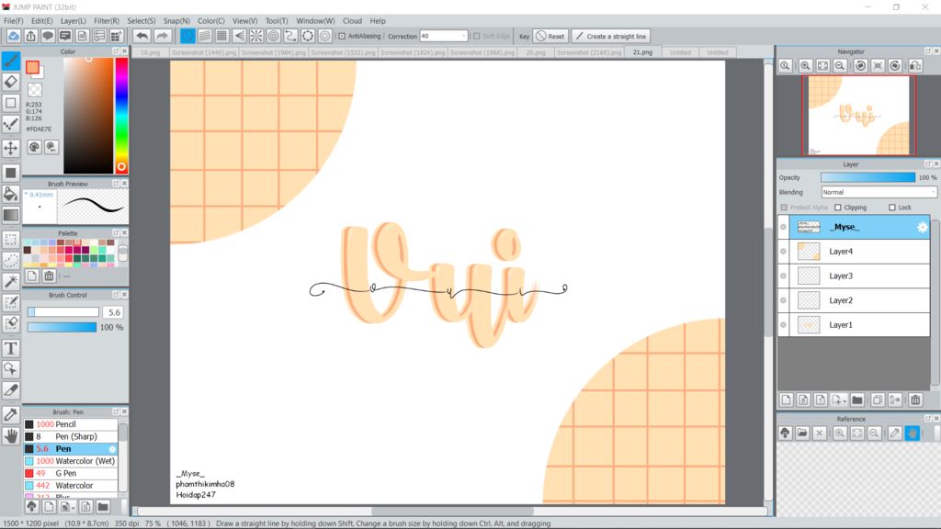Select the Pen (Sharp) brush
The image size is (941, 529).
(71, 436)
